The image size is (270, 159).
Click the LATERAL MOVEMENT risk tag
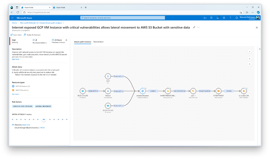tap(43, 106)
